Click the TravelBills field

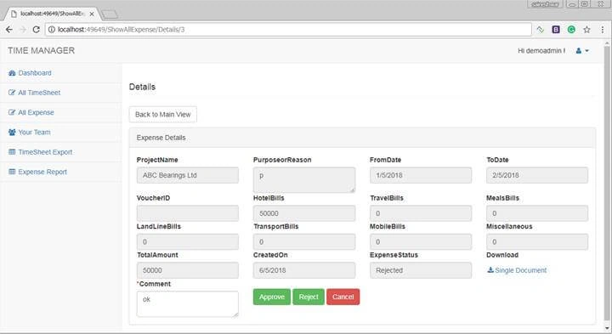click(421, 213)
